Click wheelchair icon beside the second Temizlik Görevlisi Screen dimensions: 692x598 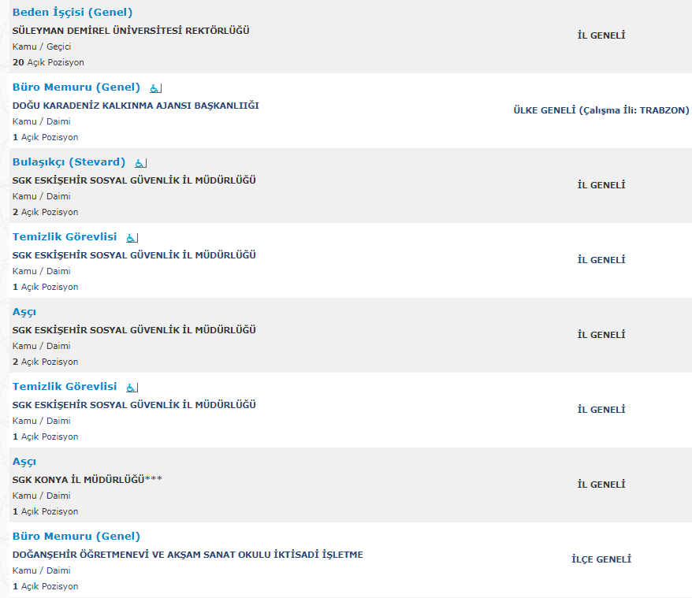tap(132, 388)
